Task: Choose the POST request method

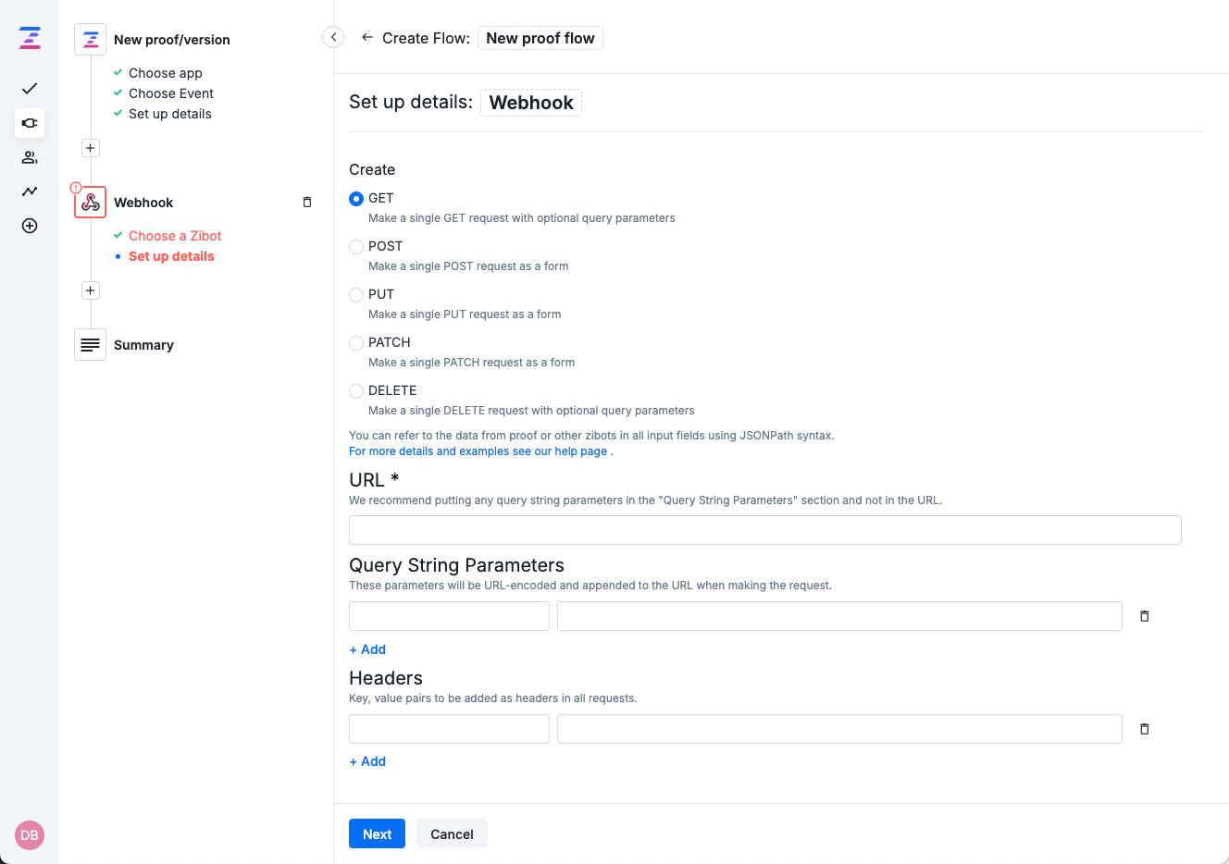Action: (356, 246)
